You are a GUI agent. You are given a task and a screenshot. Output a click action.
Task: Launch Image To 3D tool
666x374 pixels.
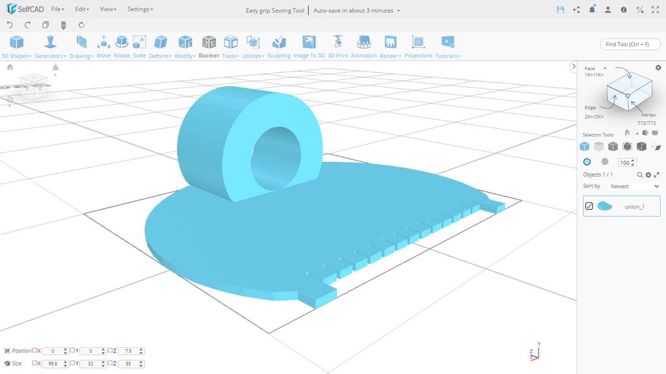coord(309,47)
